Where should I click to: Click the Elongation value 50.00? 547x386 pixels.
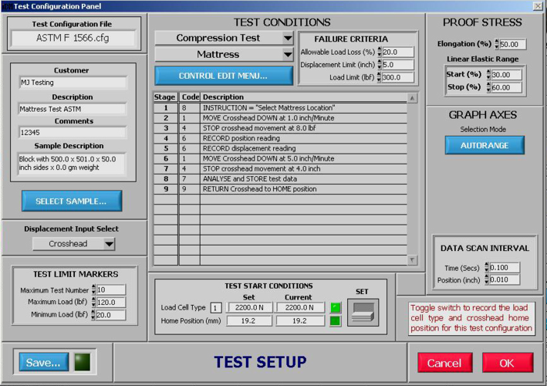click(x=512, y=44)
